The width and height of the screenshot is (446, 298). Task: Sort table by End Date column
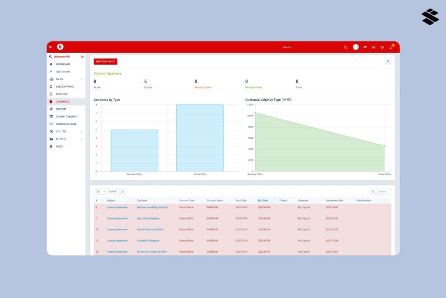[263, 201]
